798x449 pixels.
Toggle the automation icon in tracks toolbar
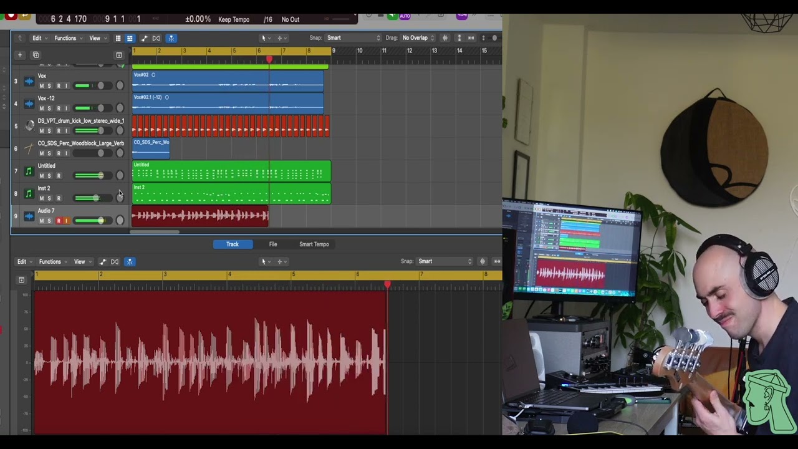[x=144, y=38]
